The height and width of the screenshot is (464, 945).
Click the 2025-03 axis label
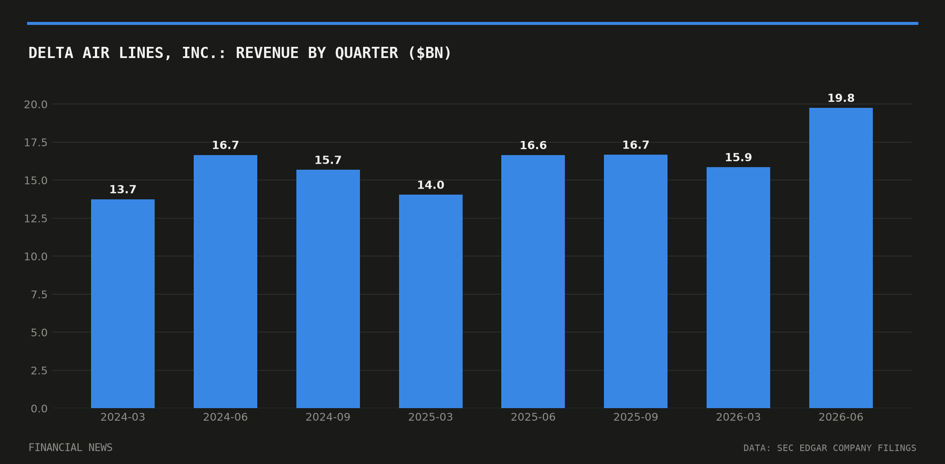[431, 417]
